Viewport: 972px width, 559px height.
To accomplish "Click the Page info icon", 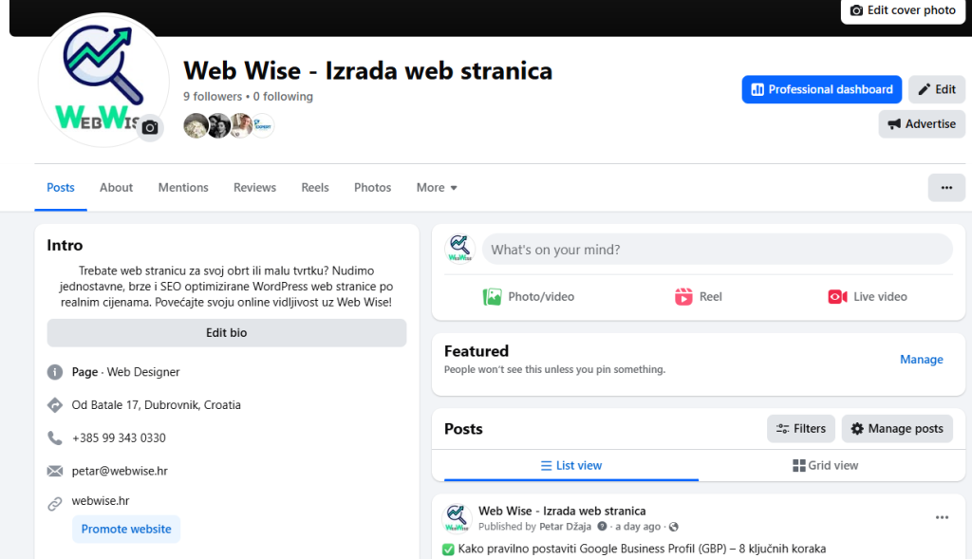I will (x=55, y=372).
